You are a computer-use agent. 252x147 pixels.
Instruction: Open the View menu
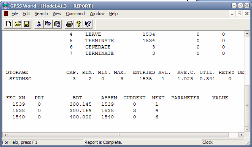pos(57,14)
